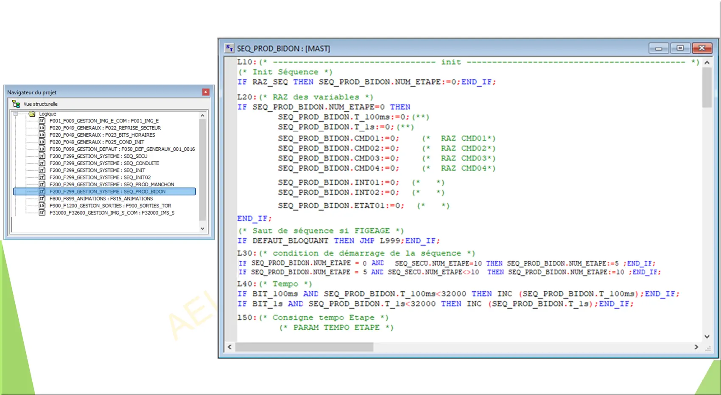Click Logique label in the tree

click(48, 114)
